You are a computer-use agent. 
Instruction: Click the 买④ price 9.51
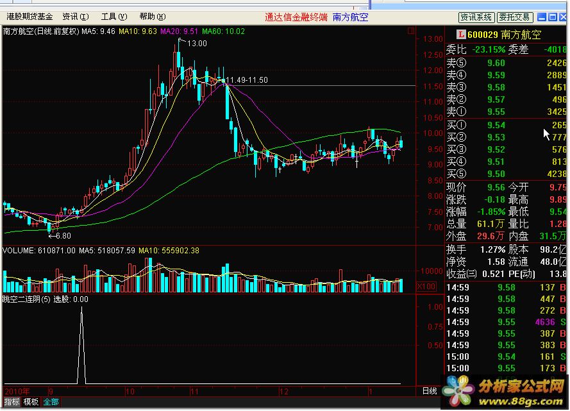[496, 162]
